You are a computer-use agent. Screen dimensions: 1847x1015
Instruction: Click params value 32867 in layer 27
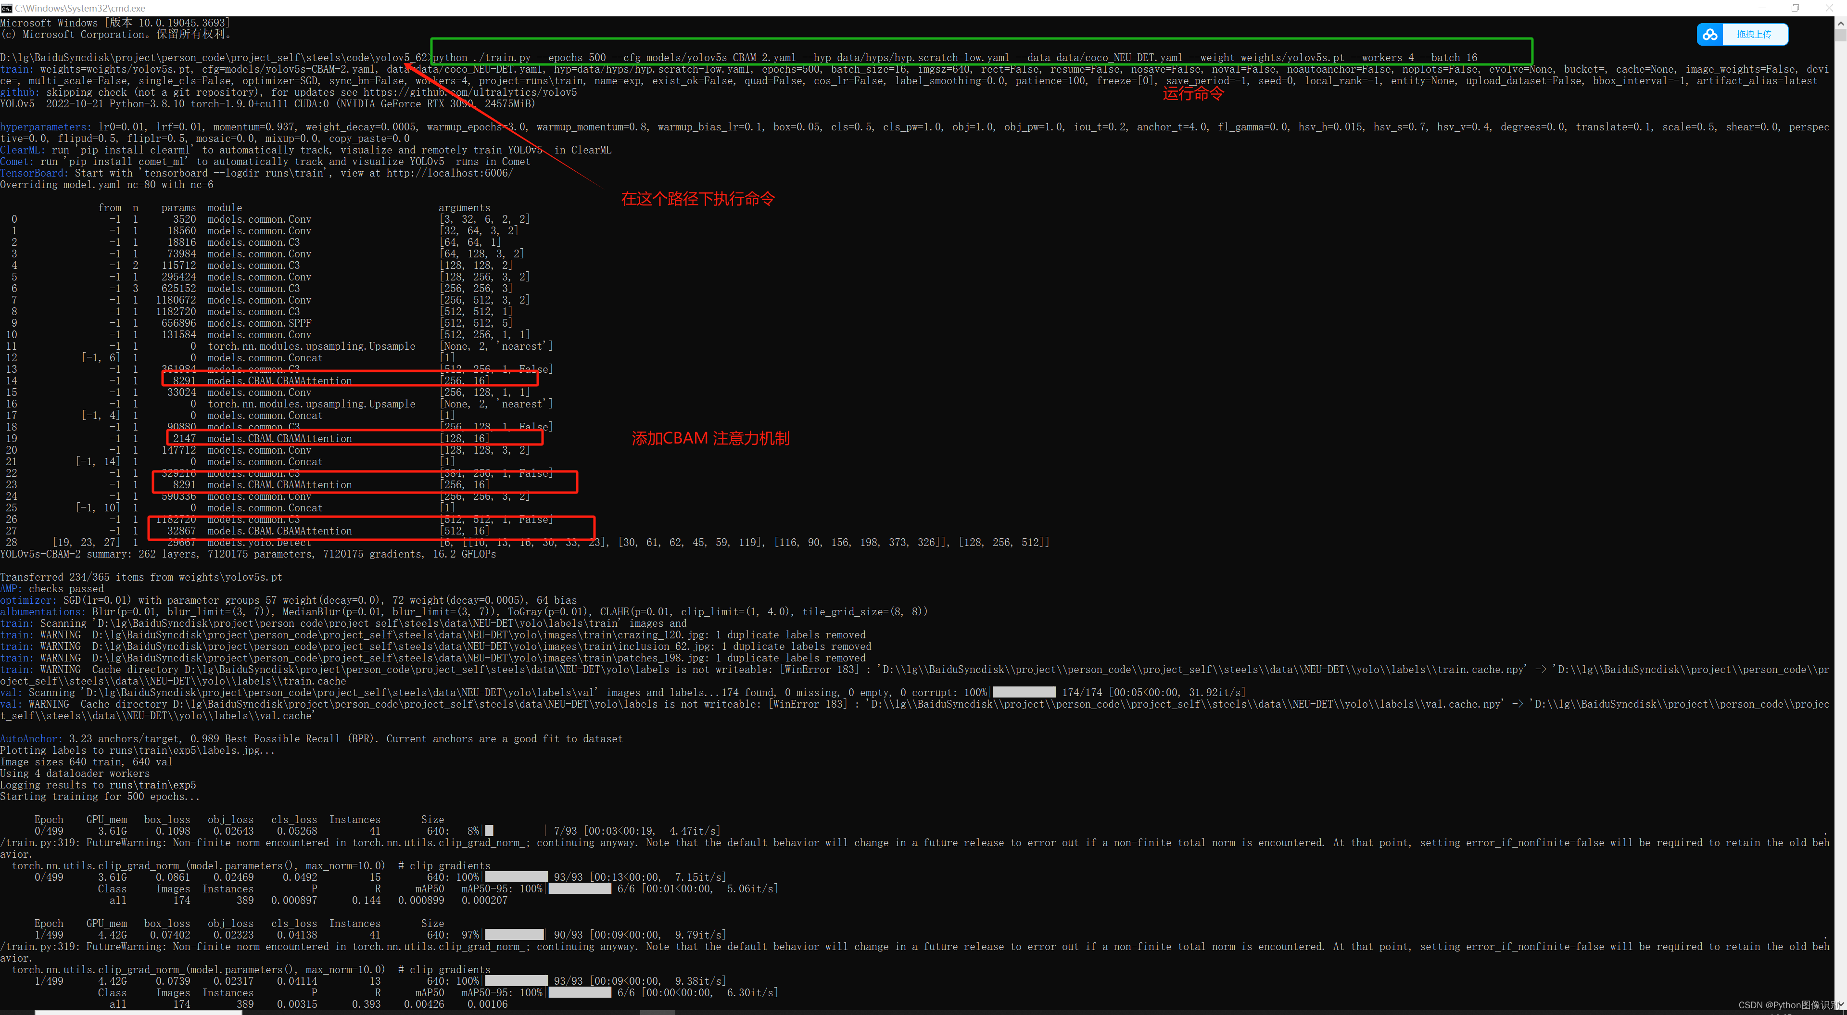(x=181, y=532)
